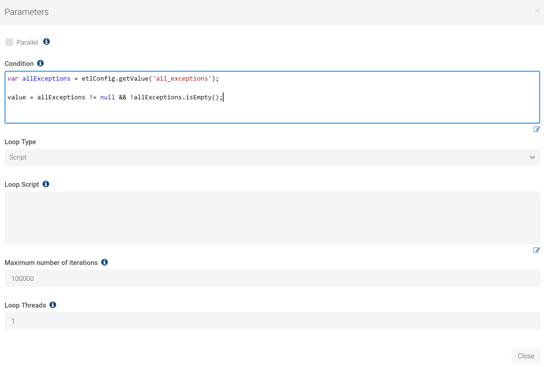The height and width of the screenshot is (367, 544).
Task: Show help for Maximum number of iterations
Action: coord(105,262)
